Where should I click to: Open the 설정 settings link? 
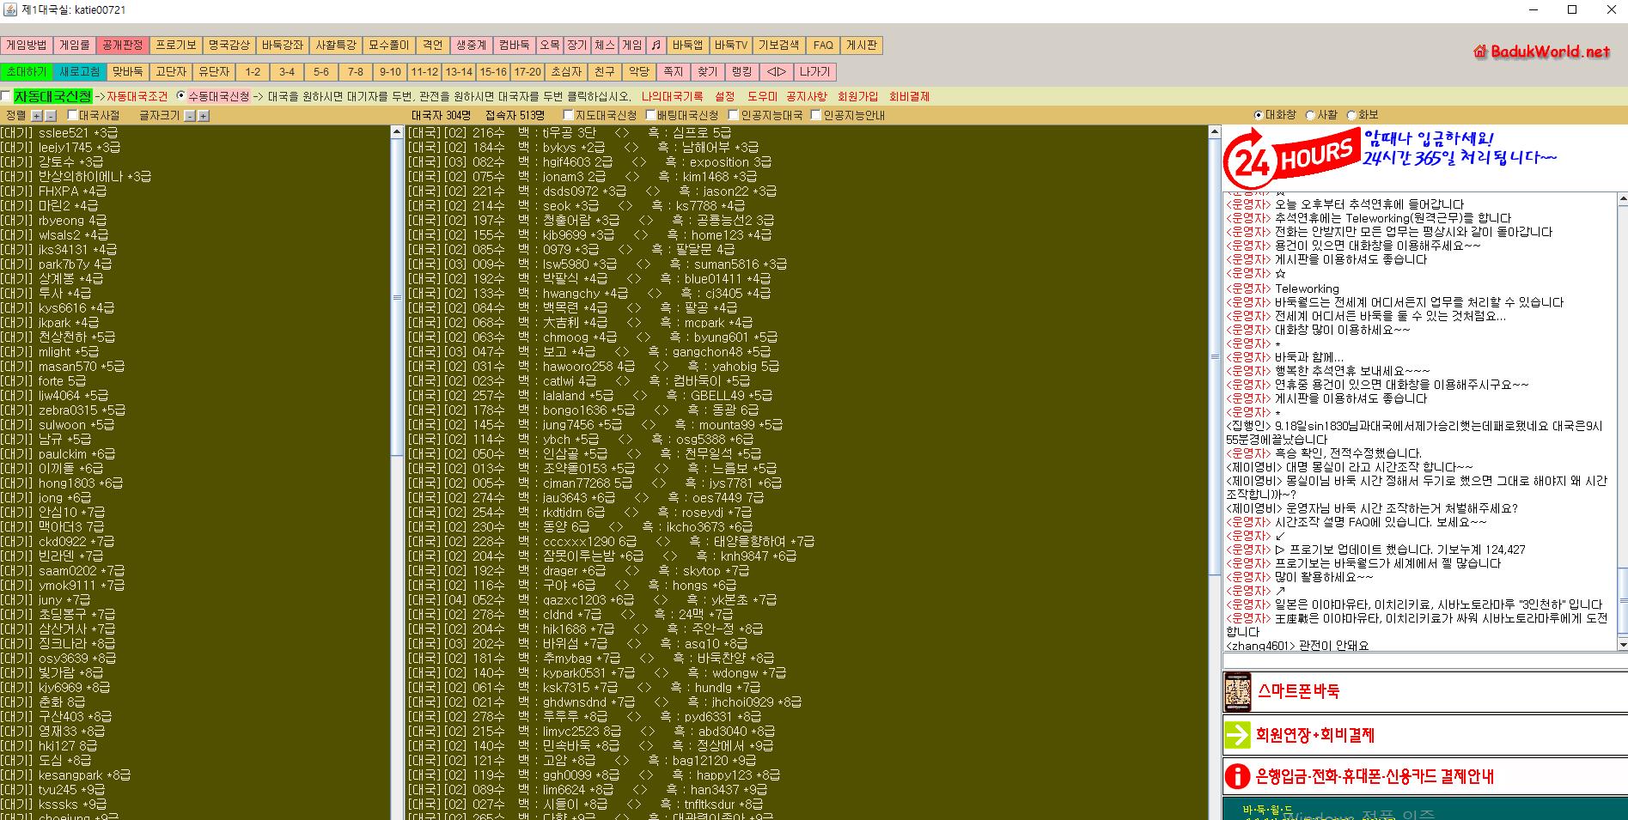click(x=724, y=96)
